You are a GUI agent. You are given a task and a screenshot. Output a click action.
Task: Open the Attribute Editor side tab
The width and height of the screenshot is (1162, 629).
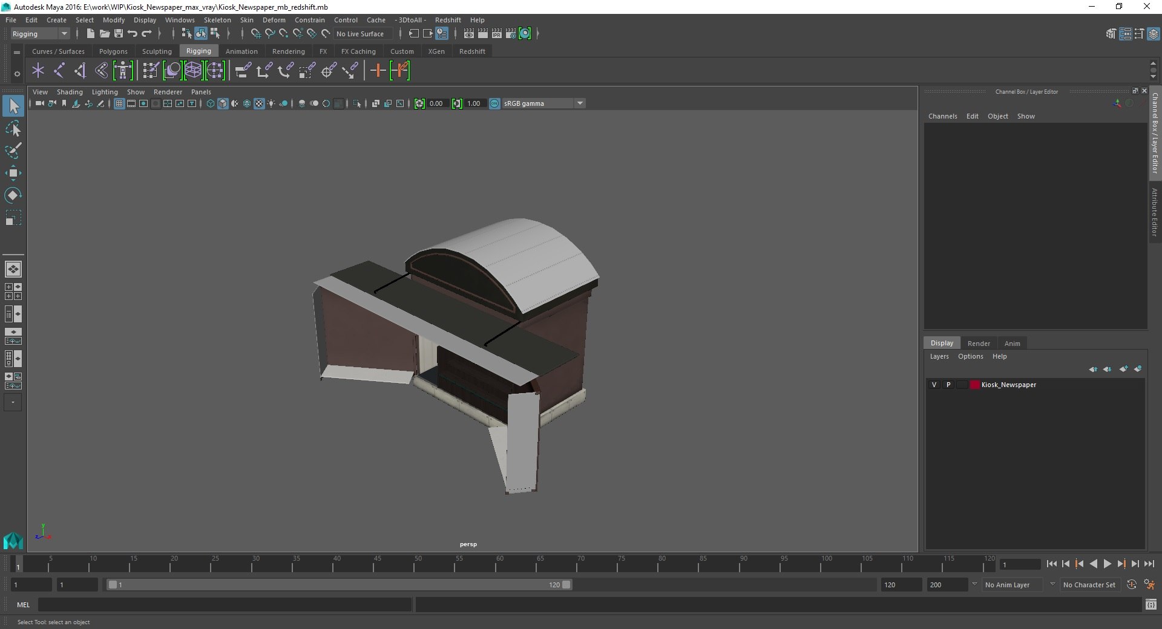pos(1155,212)
